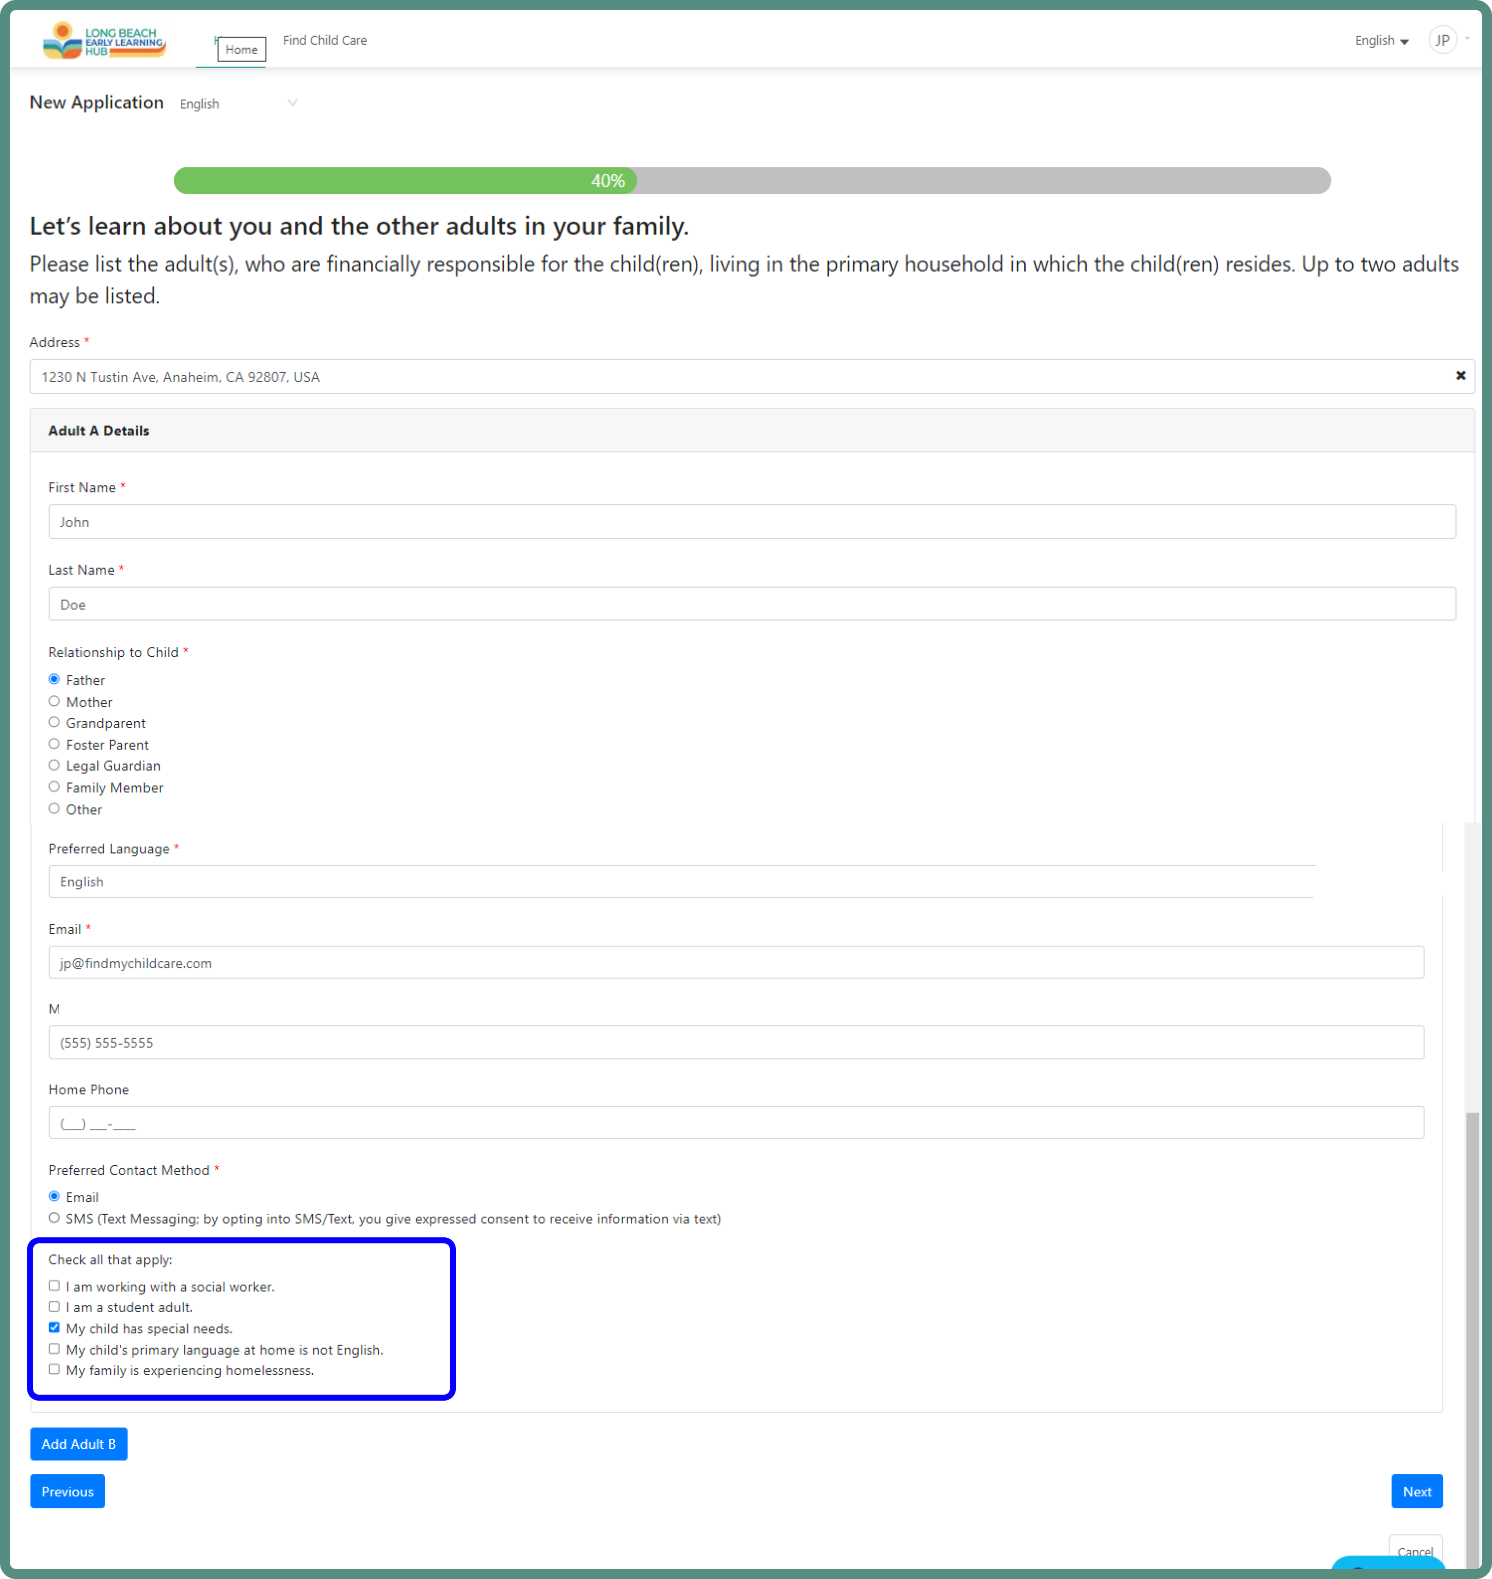Check 'I am a student adult'

pyautogui.click(x=54, y=1306)
